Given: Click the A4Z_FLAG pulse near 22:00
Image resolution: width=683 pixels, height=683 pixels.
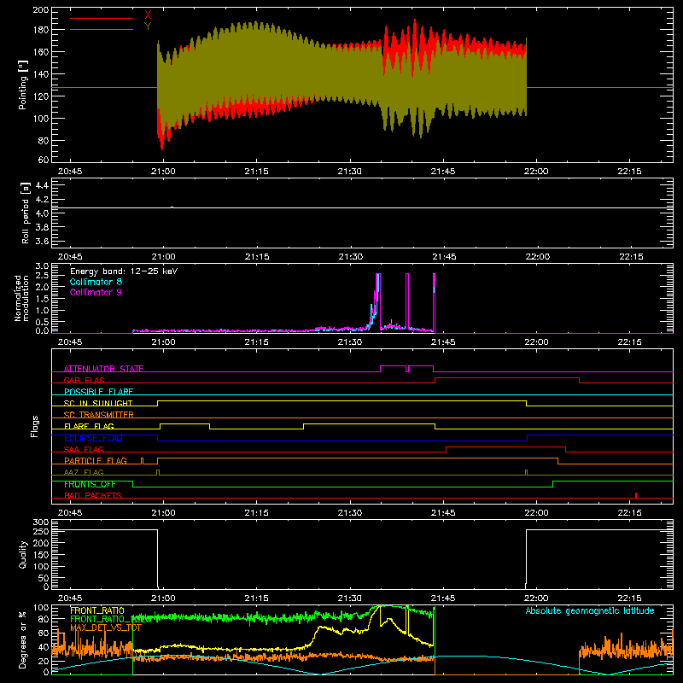Looking at the screenshot, I should click(x=526, y=473).
